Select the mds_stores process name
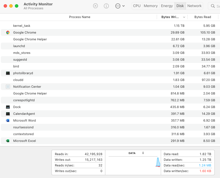The image size is (220, 178). tap(22, 53)
